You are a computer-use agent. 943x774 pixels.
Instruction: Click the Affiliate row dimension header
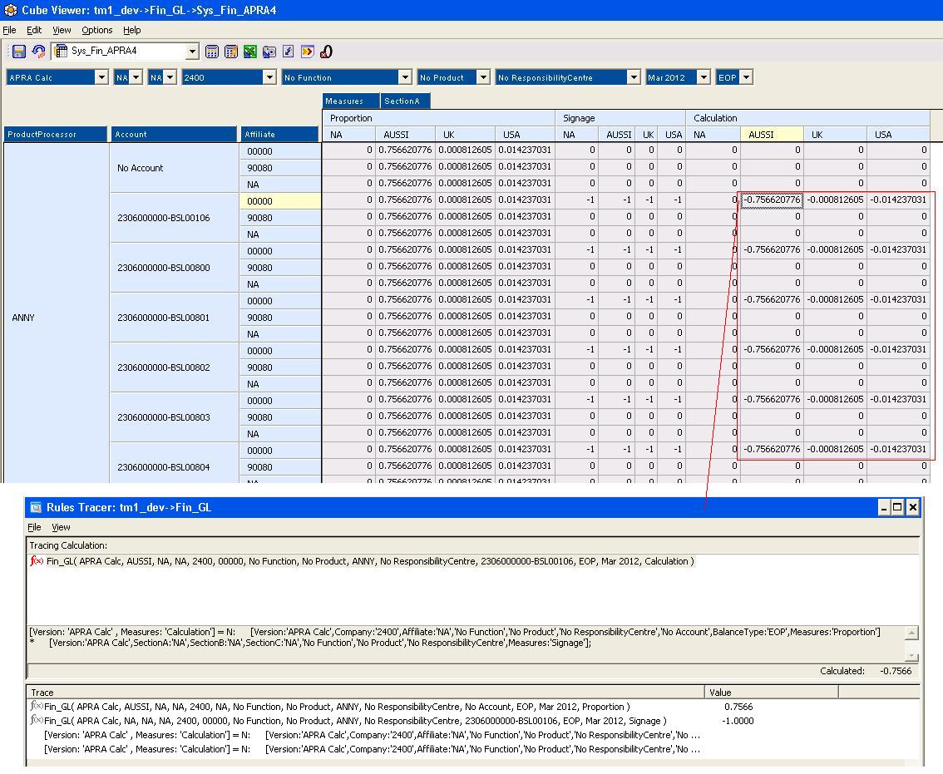pyautogui.click(x=279, y=134)
